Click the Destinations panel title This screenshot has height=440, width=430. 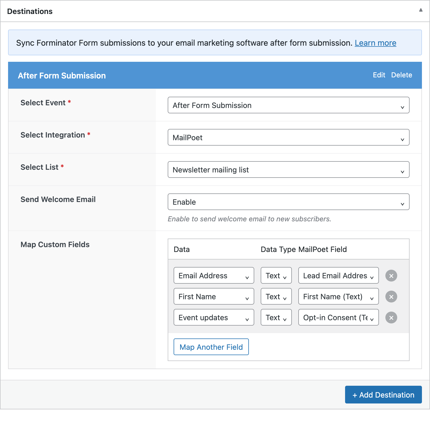coord(30,11)
